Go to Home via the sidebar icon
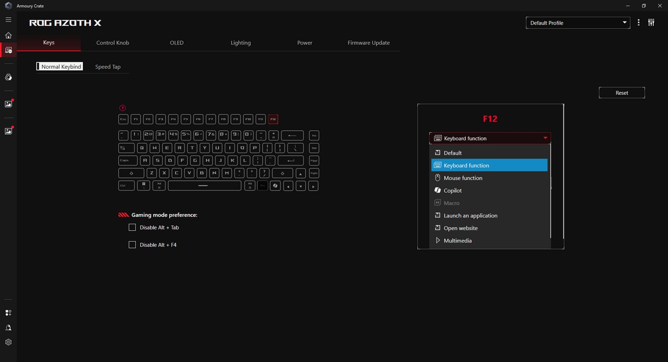 (8, 35)
